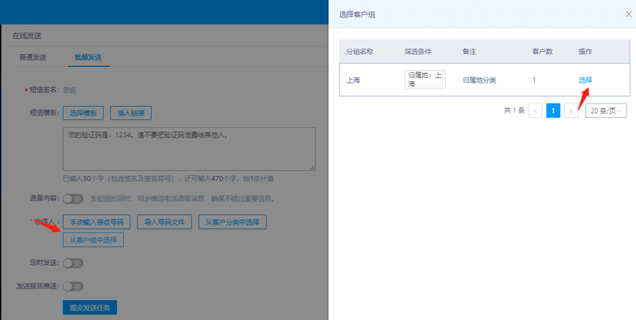Go to next page arrow in pagination
Screen dimensions: 636x320
(571, 111)
